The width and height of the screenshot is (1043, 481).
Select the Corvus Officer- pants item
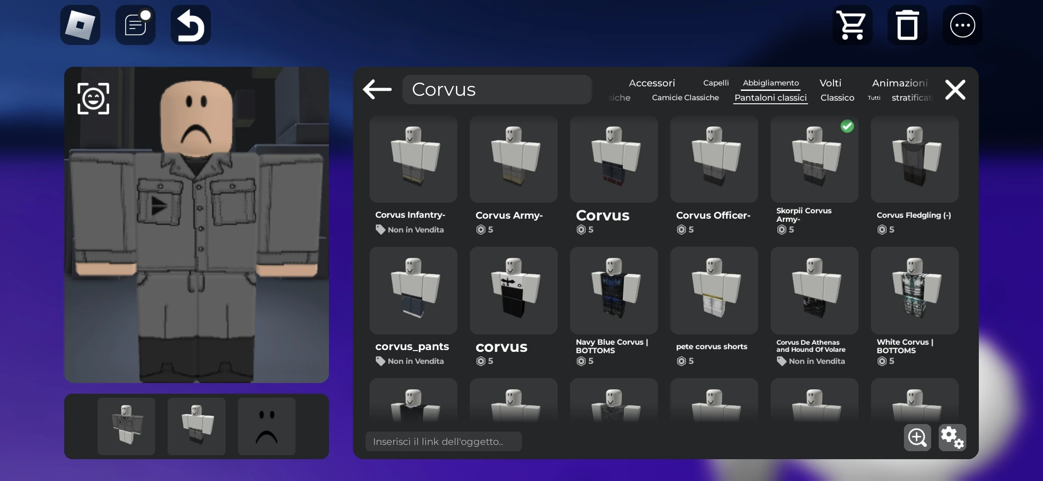tap(714, 159)
